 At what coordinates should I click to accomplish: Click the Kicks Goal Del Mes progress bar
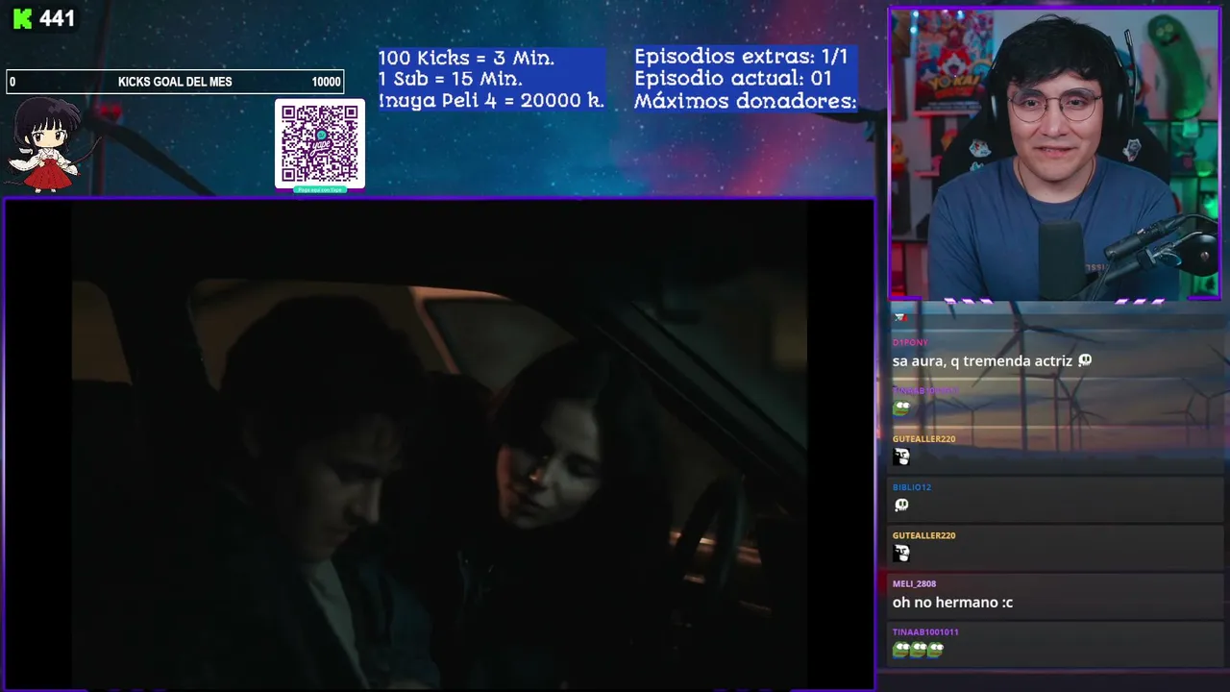(175, 82)
